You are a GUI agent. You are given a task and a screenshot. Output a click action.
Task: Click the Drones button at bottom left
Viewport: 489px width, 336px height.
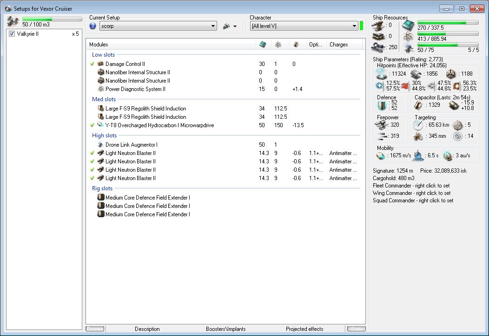95,329
